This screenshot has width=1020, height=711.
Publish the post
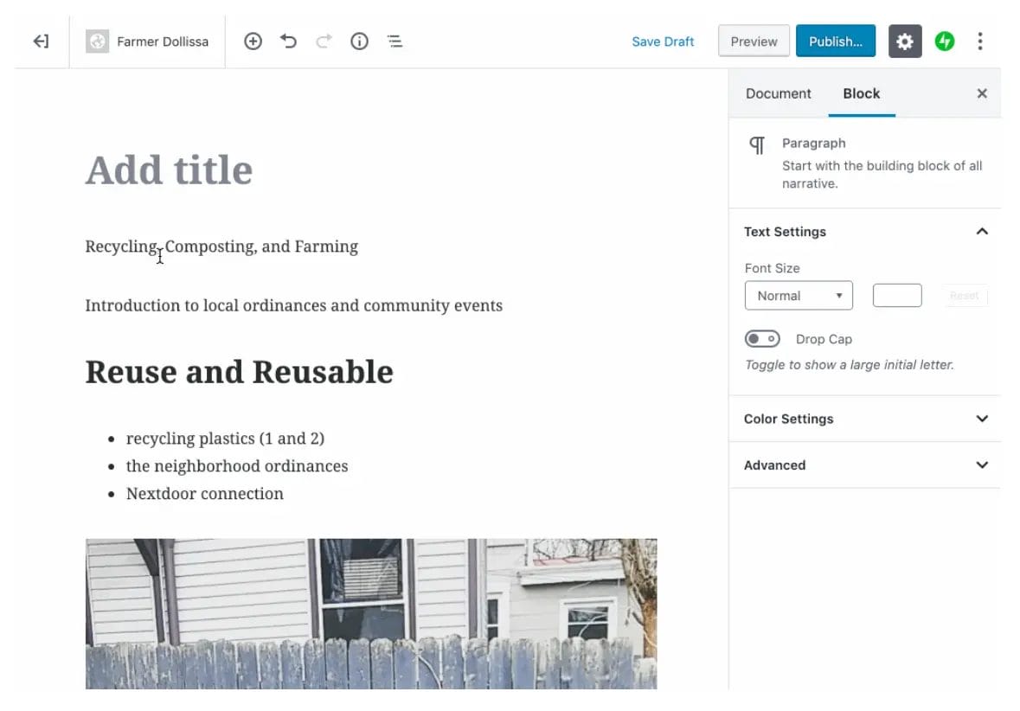coord(835,41)
